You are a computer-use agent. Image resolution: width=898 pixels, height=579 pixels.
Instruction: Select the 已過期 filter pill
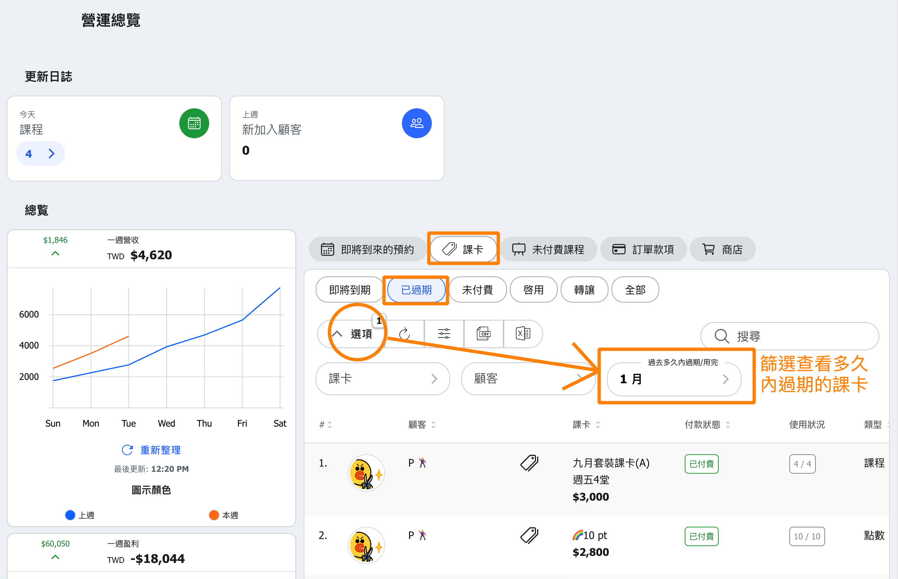[x=416, y=290]
